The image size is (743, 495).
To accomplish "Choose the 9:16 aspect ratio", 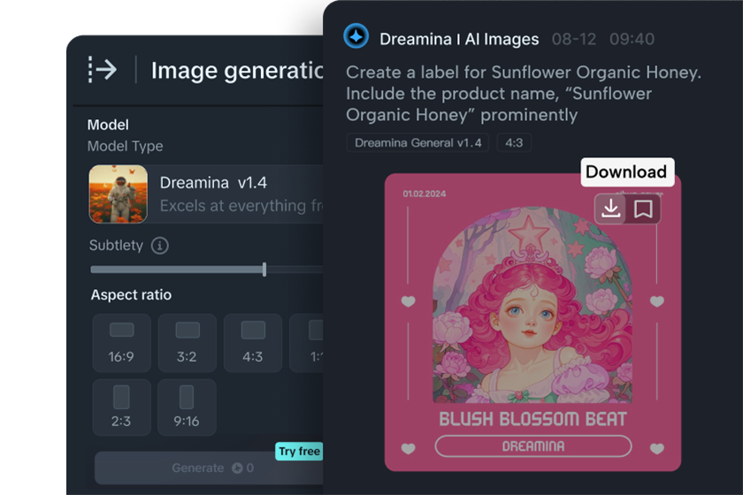I will tap(187, 407).
